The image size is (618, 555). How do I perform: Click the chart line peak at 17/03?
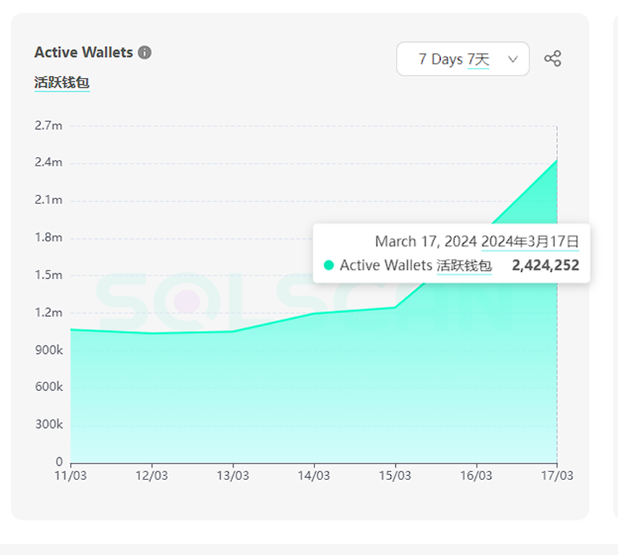(557, 160)
